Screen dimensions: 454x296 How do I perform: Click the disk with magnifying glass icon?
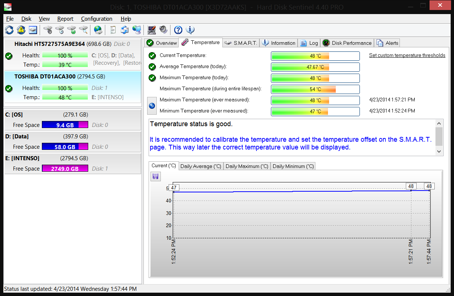pyautogui.click(x=83, y=30)
